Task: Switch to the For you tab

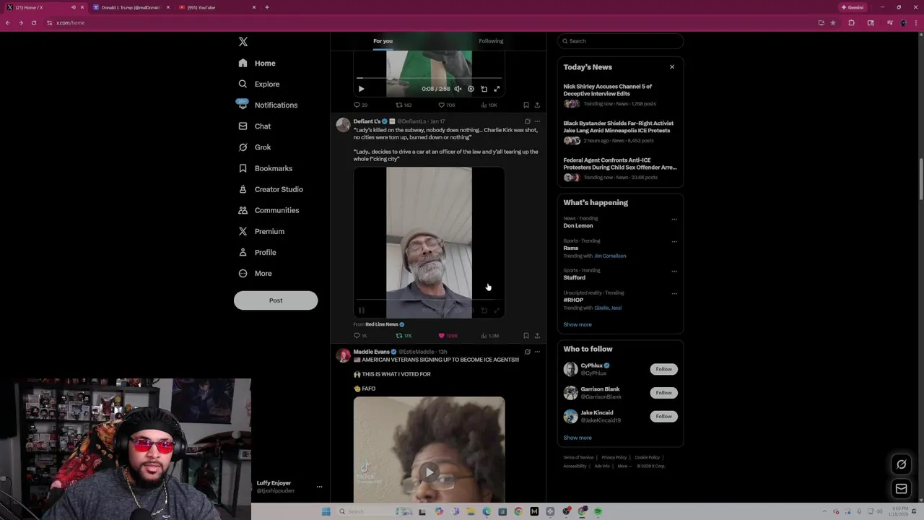Action: tap(383, 41)
